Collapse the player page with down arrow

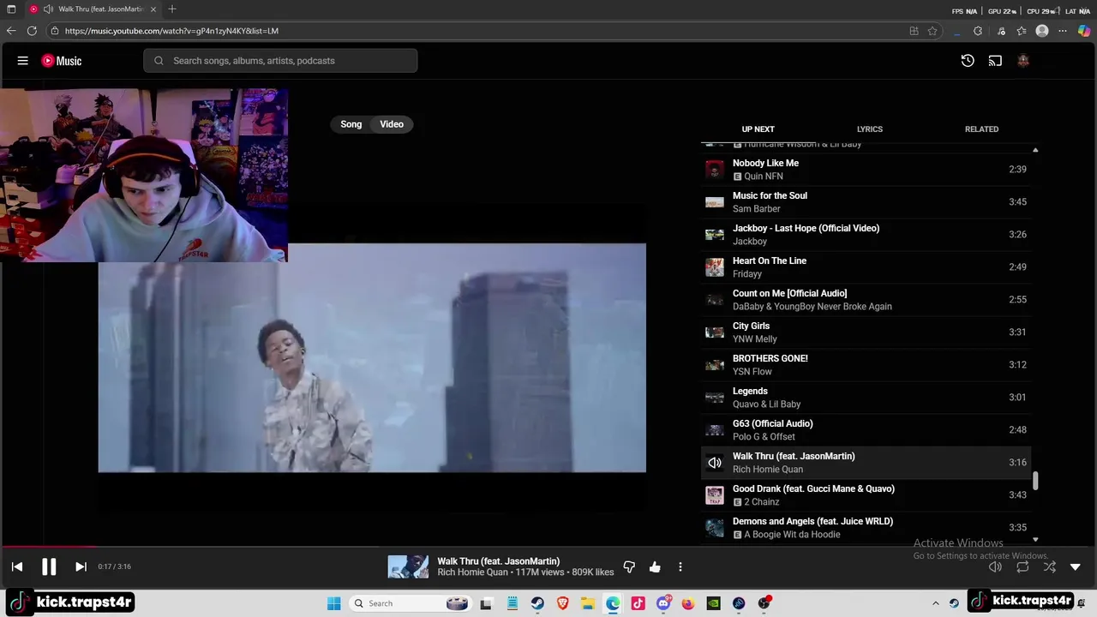tap(1076, 567)
